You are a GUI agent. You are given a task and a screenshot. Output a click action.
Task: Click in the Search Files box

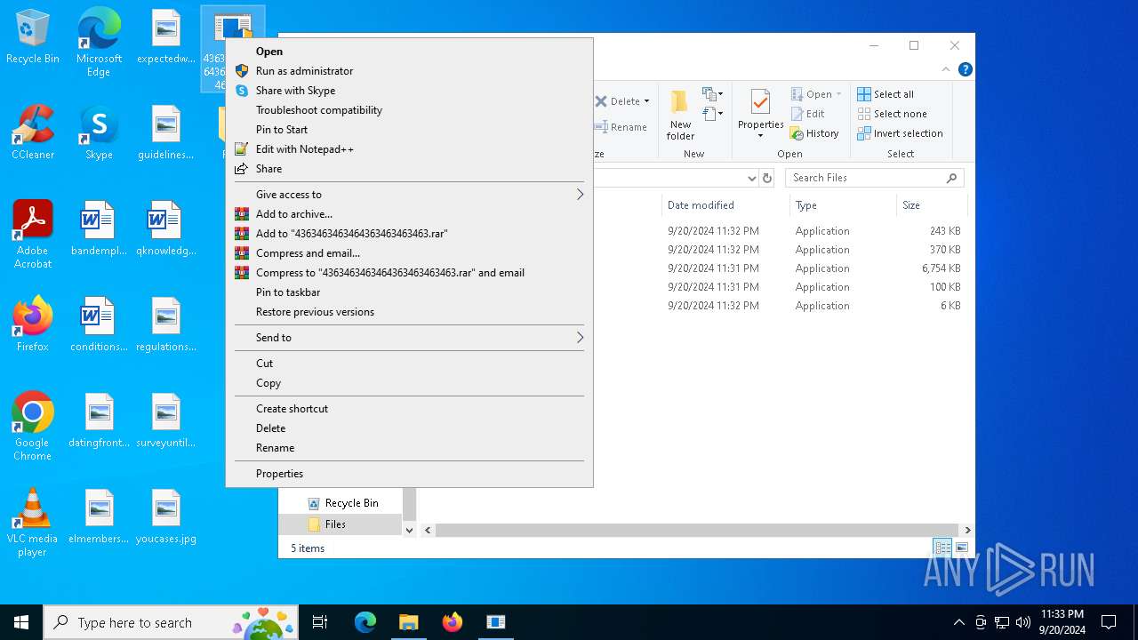coord(874,178)
